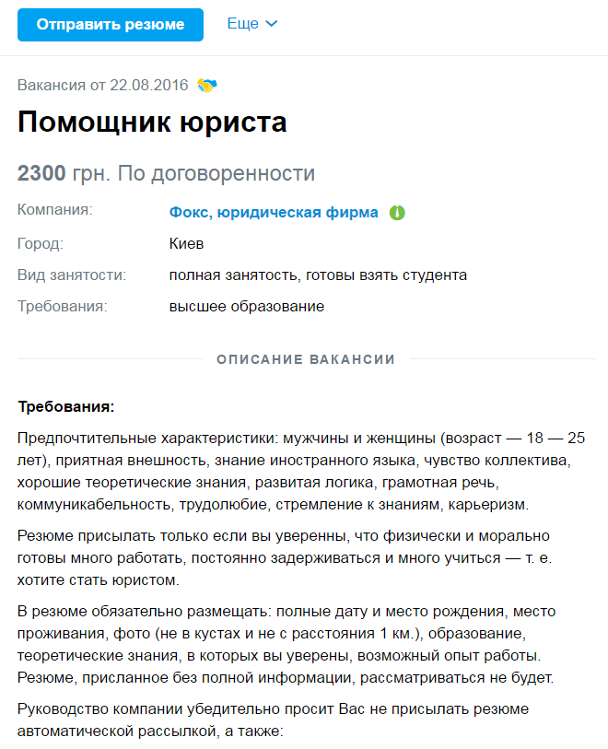This screenshot has width=608, height=749.
Task: Expand the Еще dropdown menu
Action: coord(251,25)
